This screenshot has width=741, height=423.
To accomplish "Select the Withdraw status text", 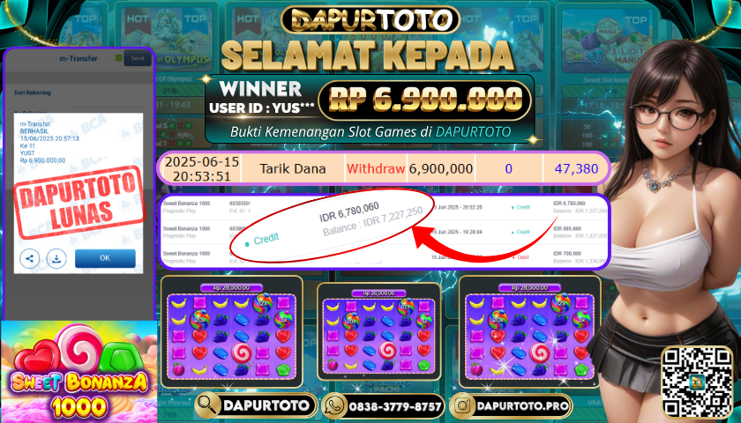I will 376,168.
